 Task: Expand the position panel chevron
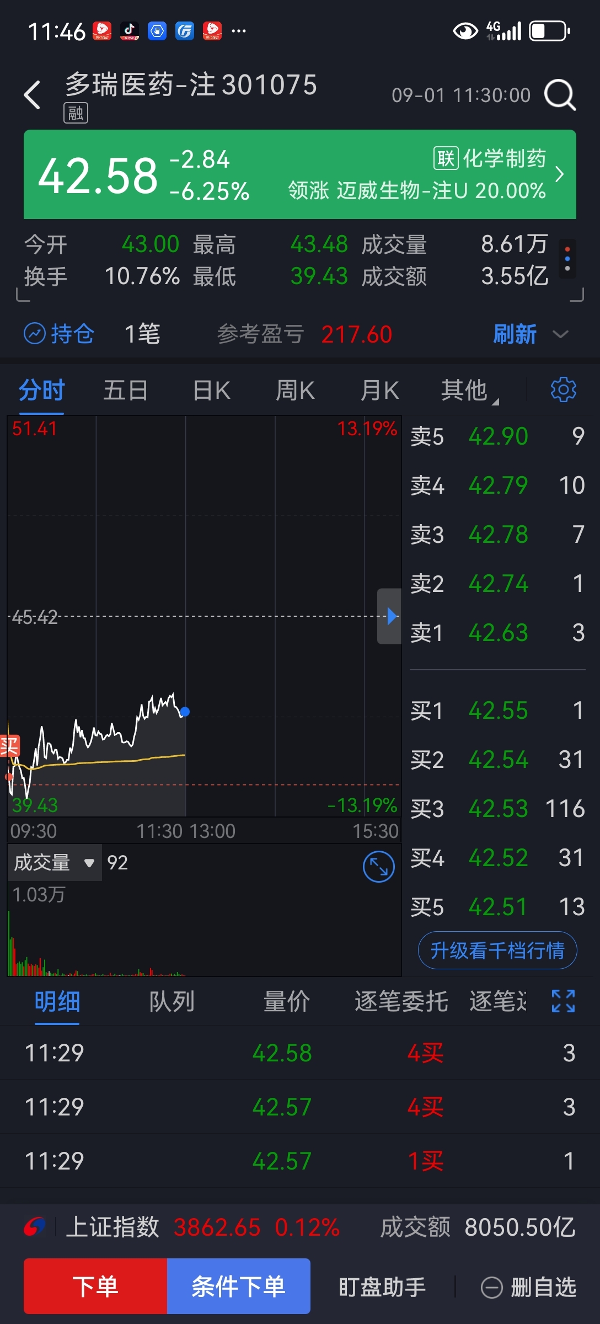pyautogui.click(x=560, y=334)
